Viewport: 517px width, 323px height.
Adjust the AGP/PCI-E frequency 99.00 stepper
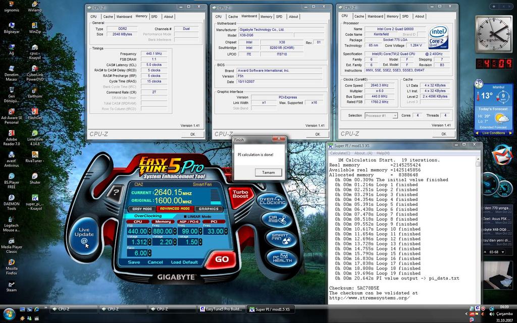coord(200,231)
